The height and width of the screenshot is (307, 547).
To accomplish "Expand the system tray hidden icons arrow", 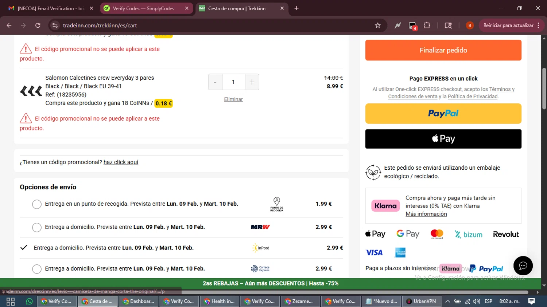I will [x=447, y=302].
